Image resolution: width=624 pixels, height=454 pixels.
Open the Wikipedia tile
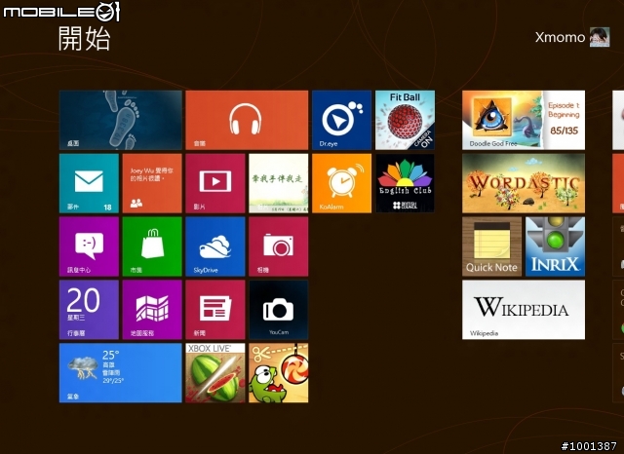524,310
